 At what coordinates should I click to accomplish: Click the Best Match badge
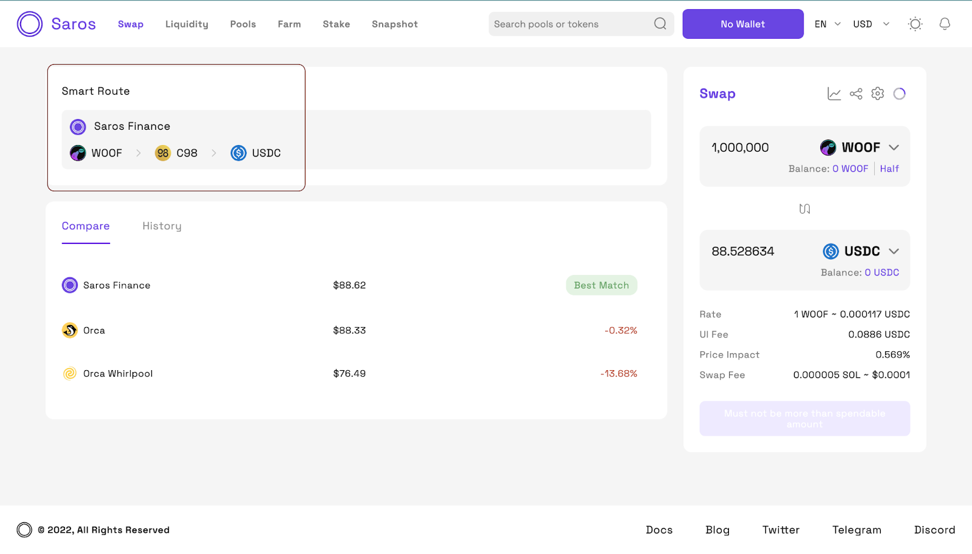coord(601,285)
